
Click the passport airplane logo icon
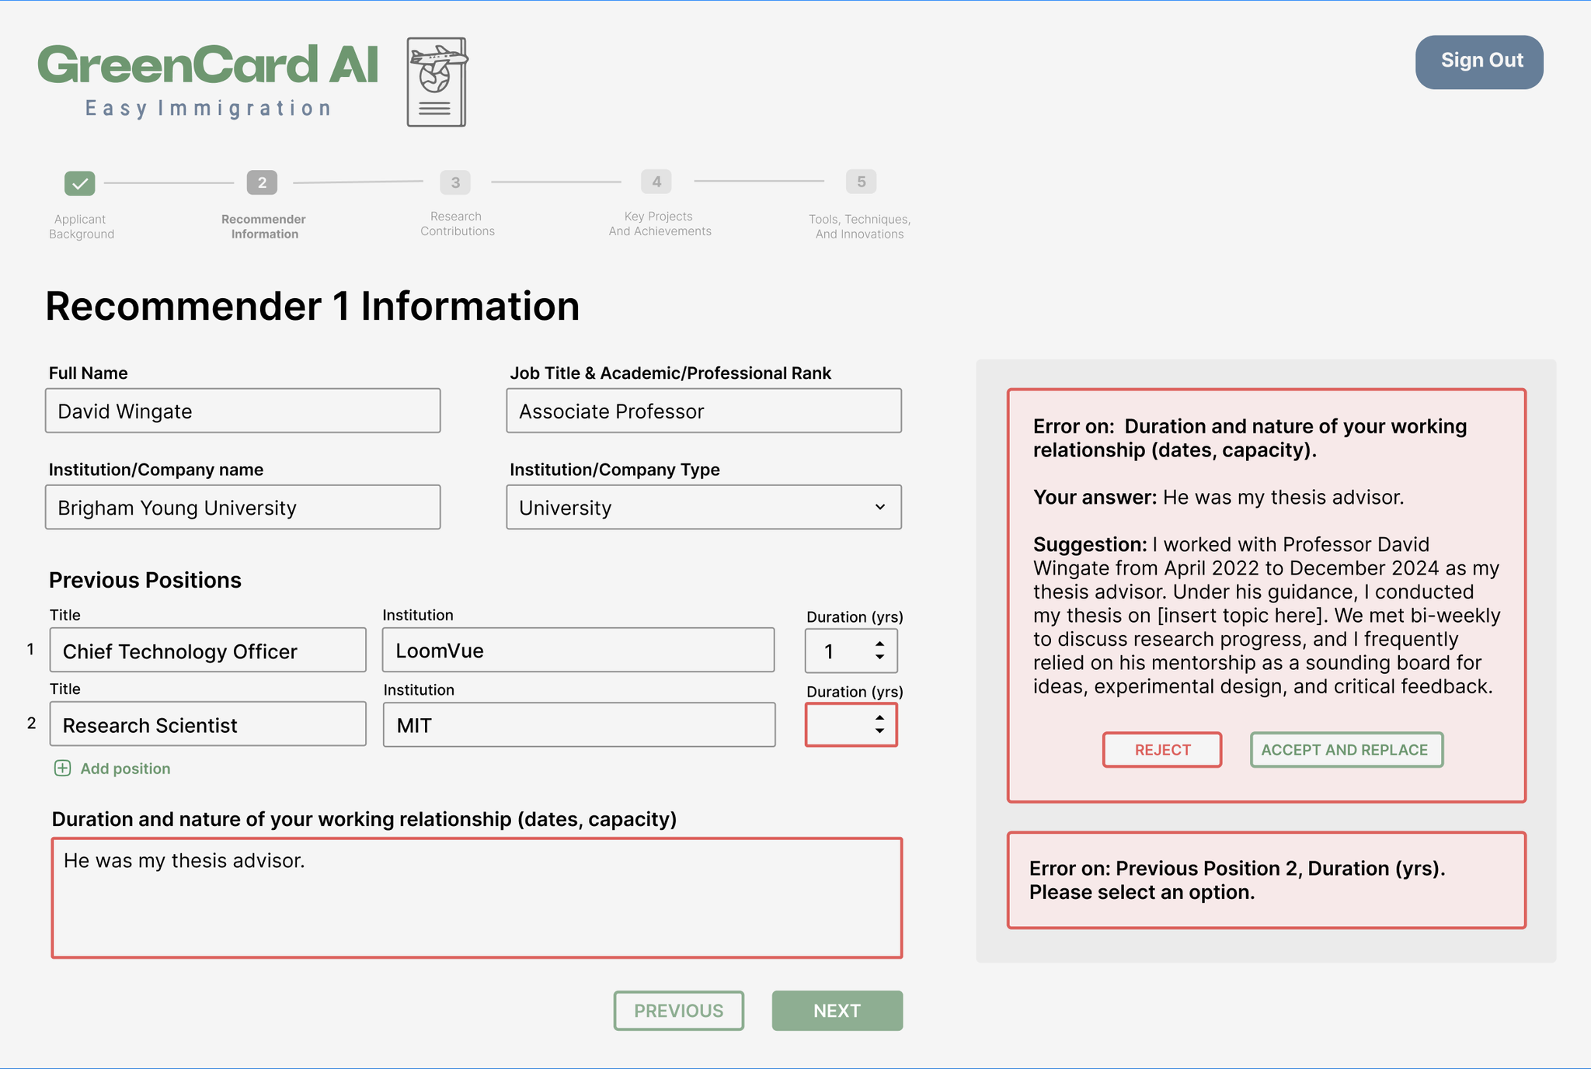[x=437, y=82]
